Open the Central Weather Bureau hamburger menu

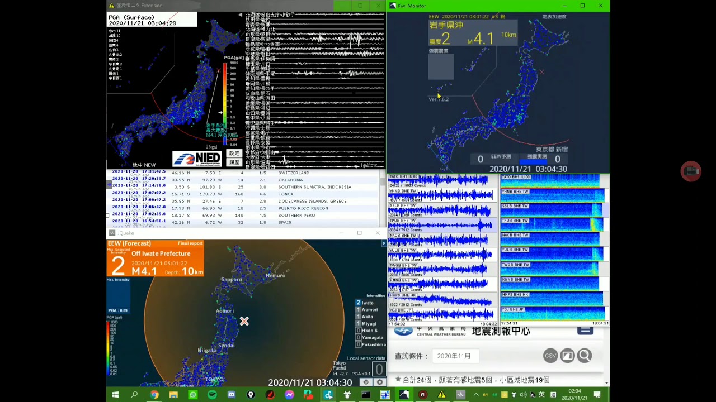coord(585,329)
